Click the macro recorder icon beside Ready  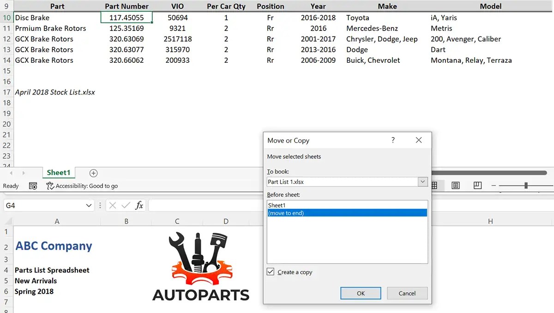(32, 185)
